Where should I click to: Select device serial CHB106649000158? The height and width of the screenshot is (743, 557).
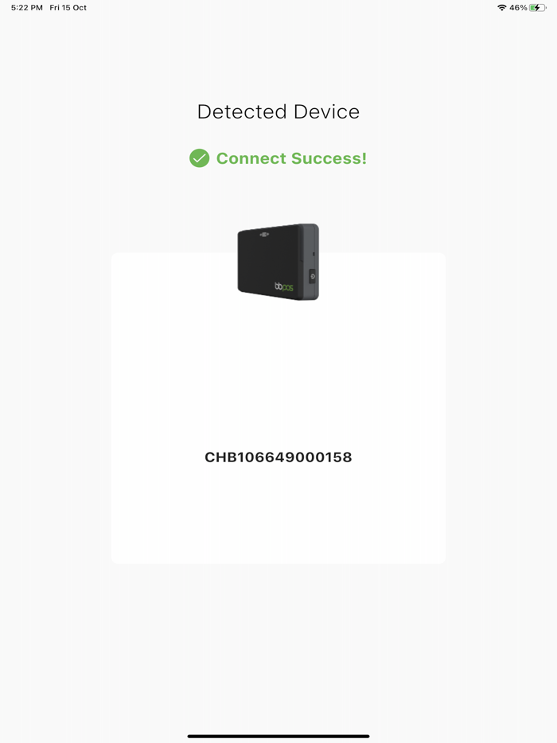(x=278, y=457)
